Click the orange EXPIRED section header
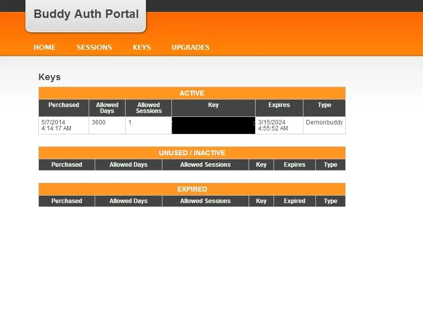The height and width of the screenshot is (319, 423). 192,189
